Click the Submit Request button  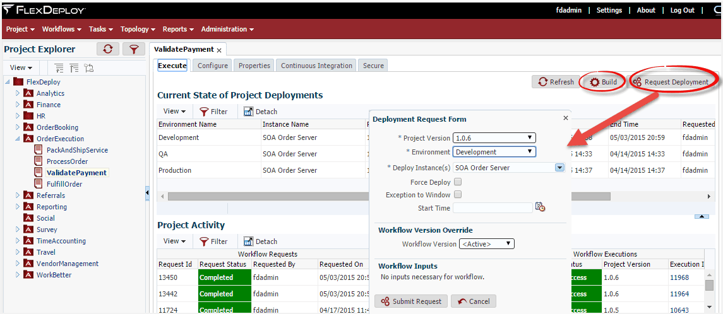[411, 301]
